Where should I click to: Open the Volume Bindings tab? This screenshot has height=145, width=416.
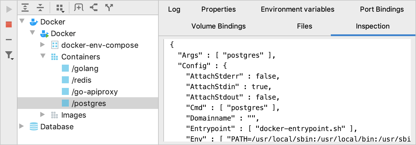[219, 26]
